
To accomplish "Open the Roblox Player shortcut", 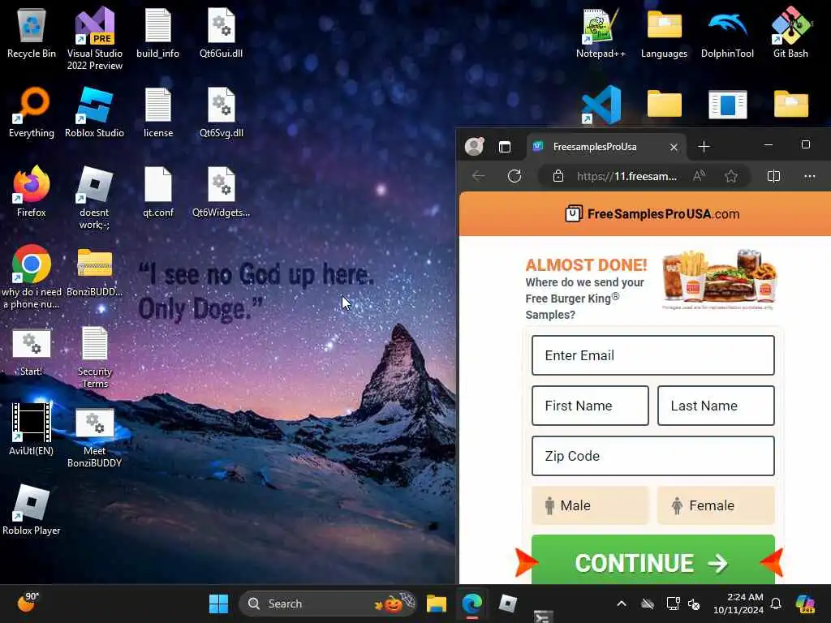I will tap(32, 509).
